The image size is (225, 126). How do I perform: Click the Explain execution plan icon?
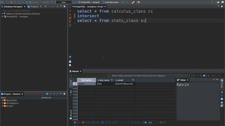click(70, 22)
